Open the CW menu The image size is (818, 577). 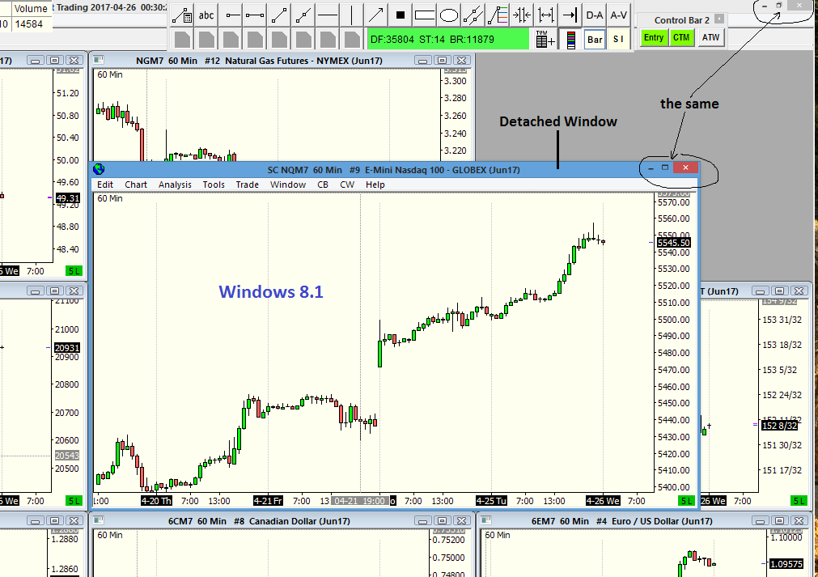pos(347,185)
